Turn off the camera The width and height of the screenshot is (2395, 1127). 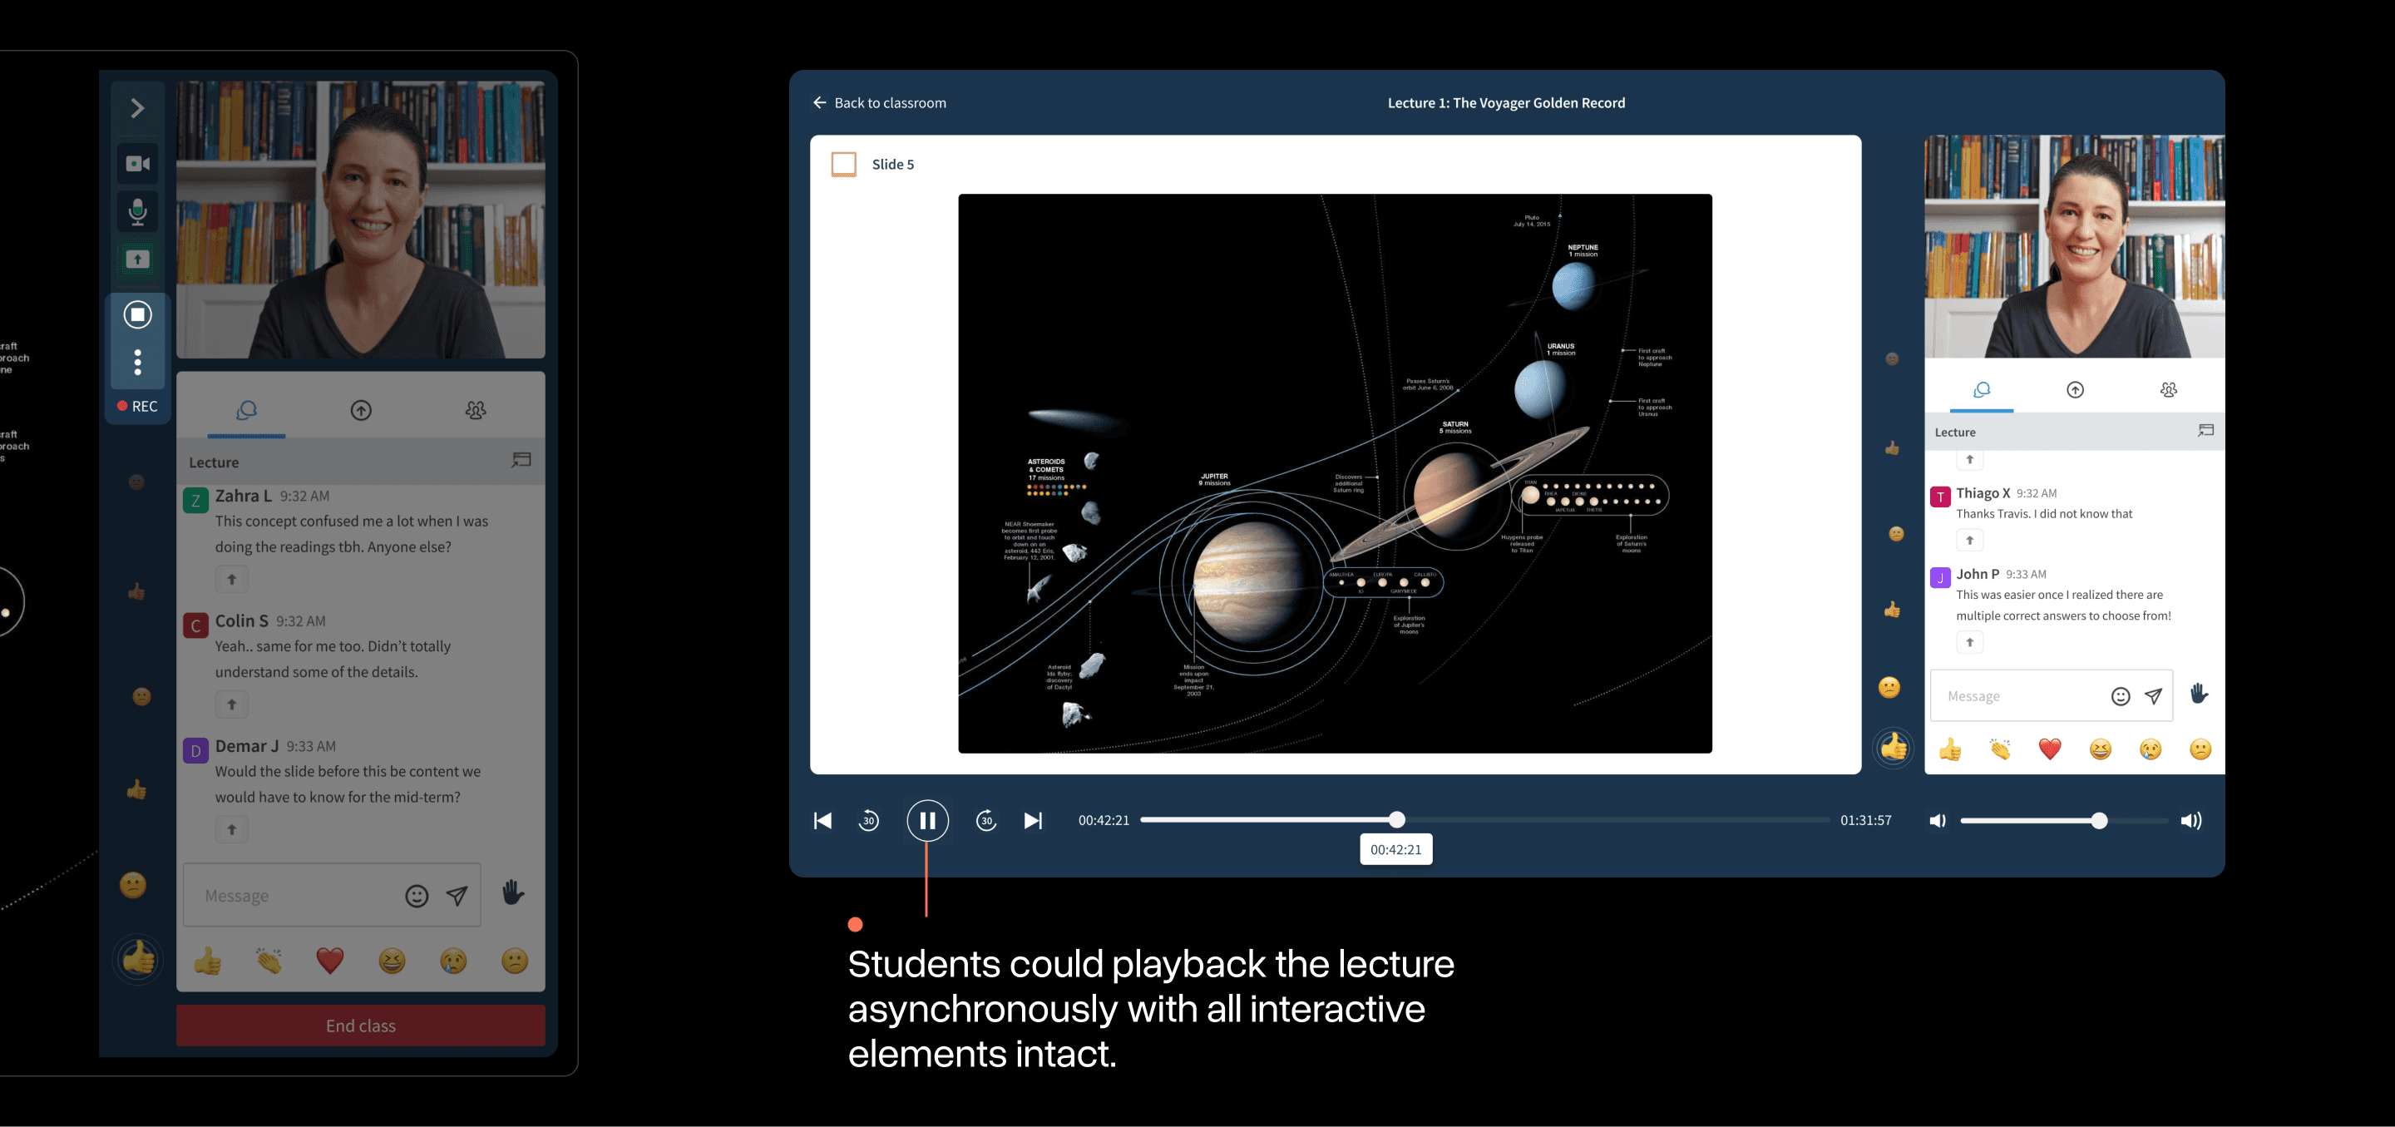click(x=136, y=162)
